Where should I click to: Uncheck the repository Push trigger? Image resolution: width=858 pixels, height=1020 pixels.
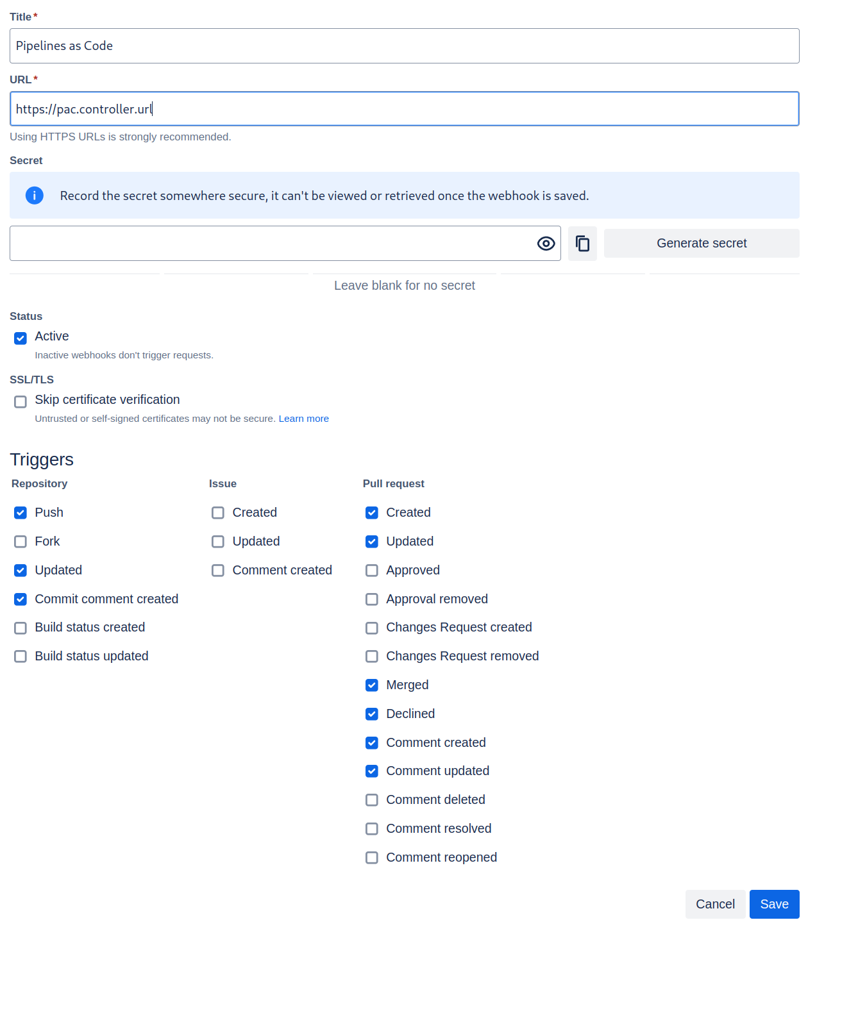(21, 513)
